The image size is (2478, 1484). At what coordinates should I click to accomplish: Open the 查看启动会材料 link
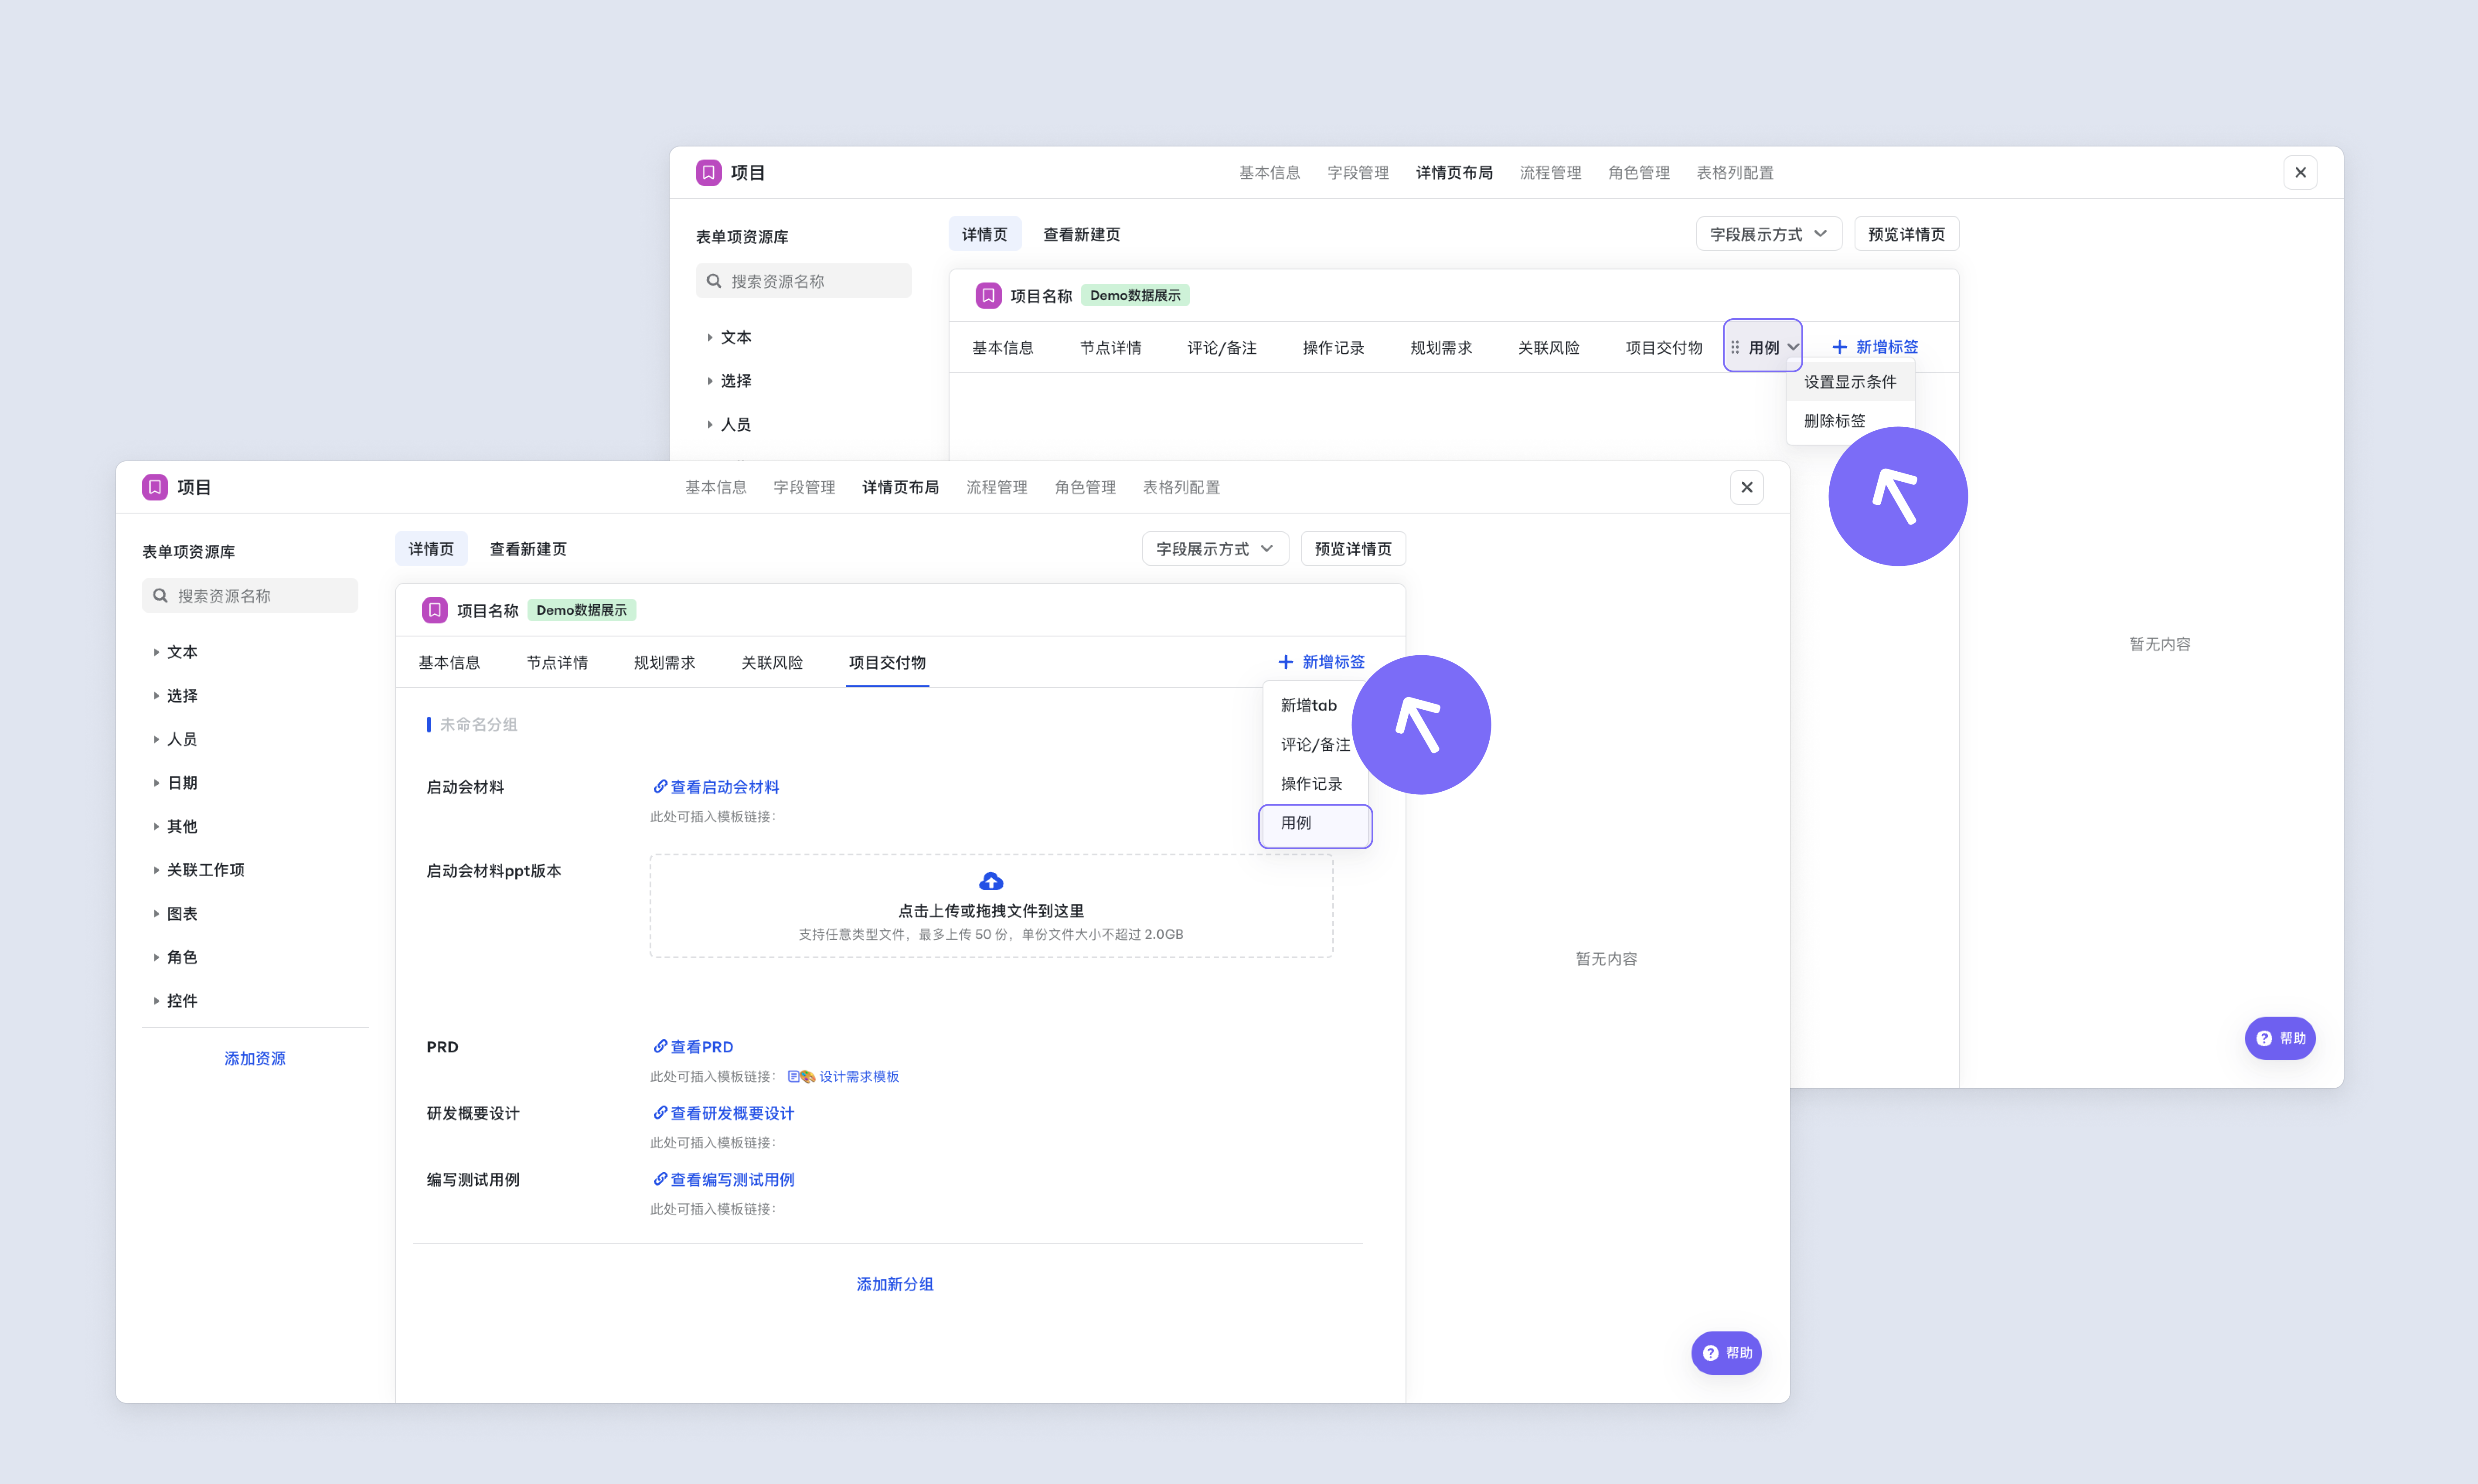pyautogui.click(x=724, y=787)
